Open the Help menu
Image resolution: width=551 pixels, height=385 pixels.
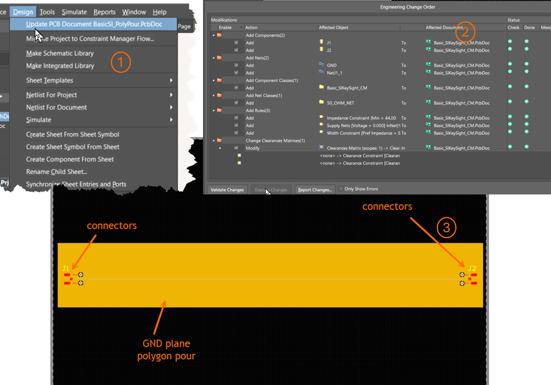tap(160, 12)
